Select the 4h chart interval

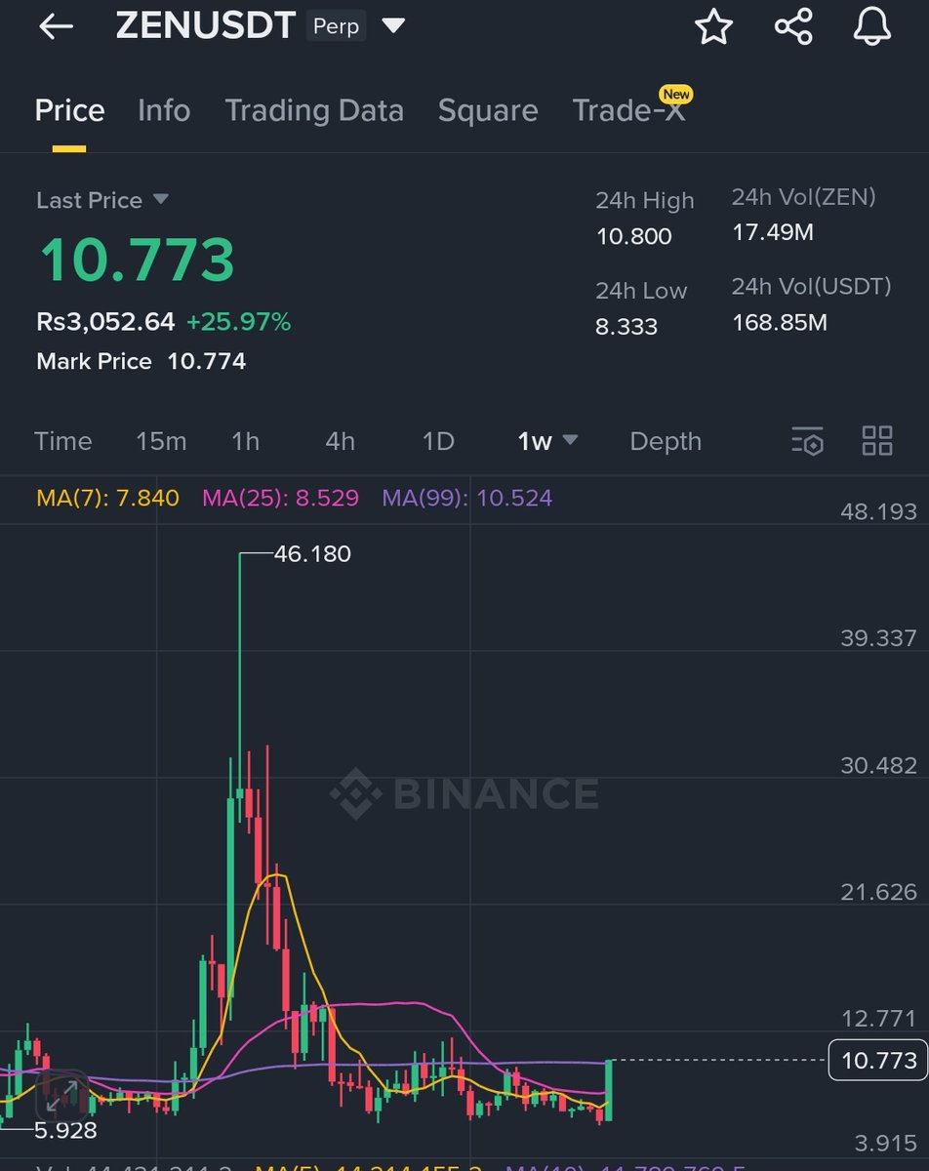340,441
